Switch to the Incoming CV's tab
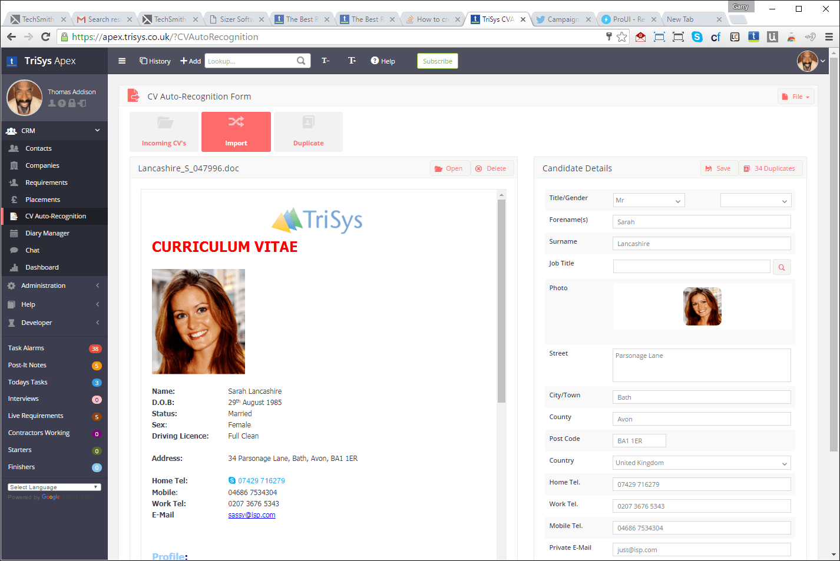 click(x=164, y=132)
